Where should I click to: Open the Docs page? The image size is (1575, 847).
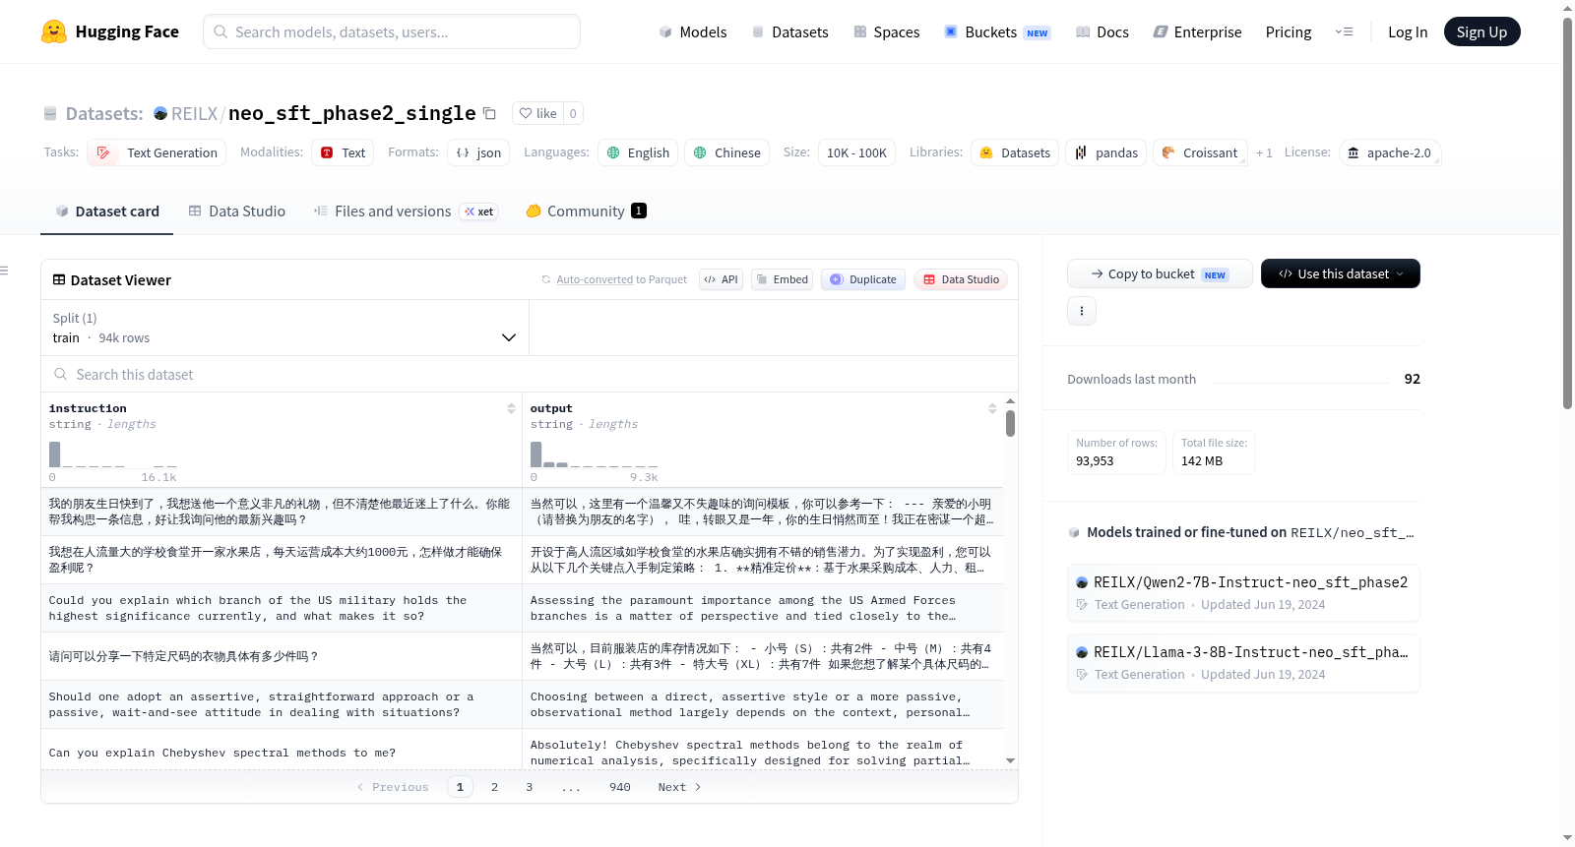click(x=1102, y=31)
